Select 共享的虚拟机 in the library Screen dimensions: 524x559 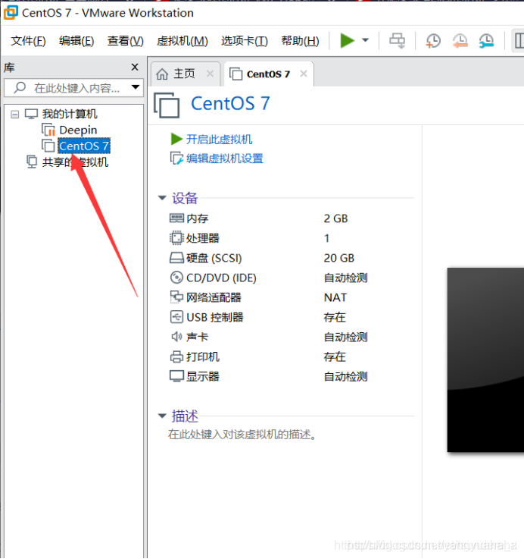[x=75, y=162]
